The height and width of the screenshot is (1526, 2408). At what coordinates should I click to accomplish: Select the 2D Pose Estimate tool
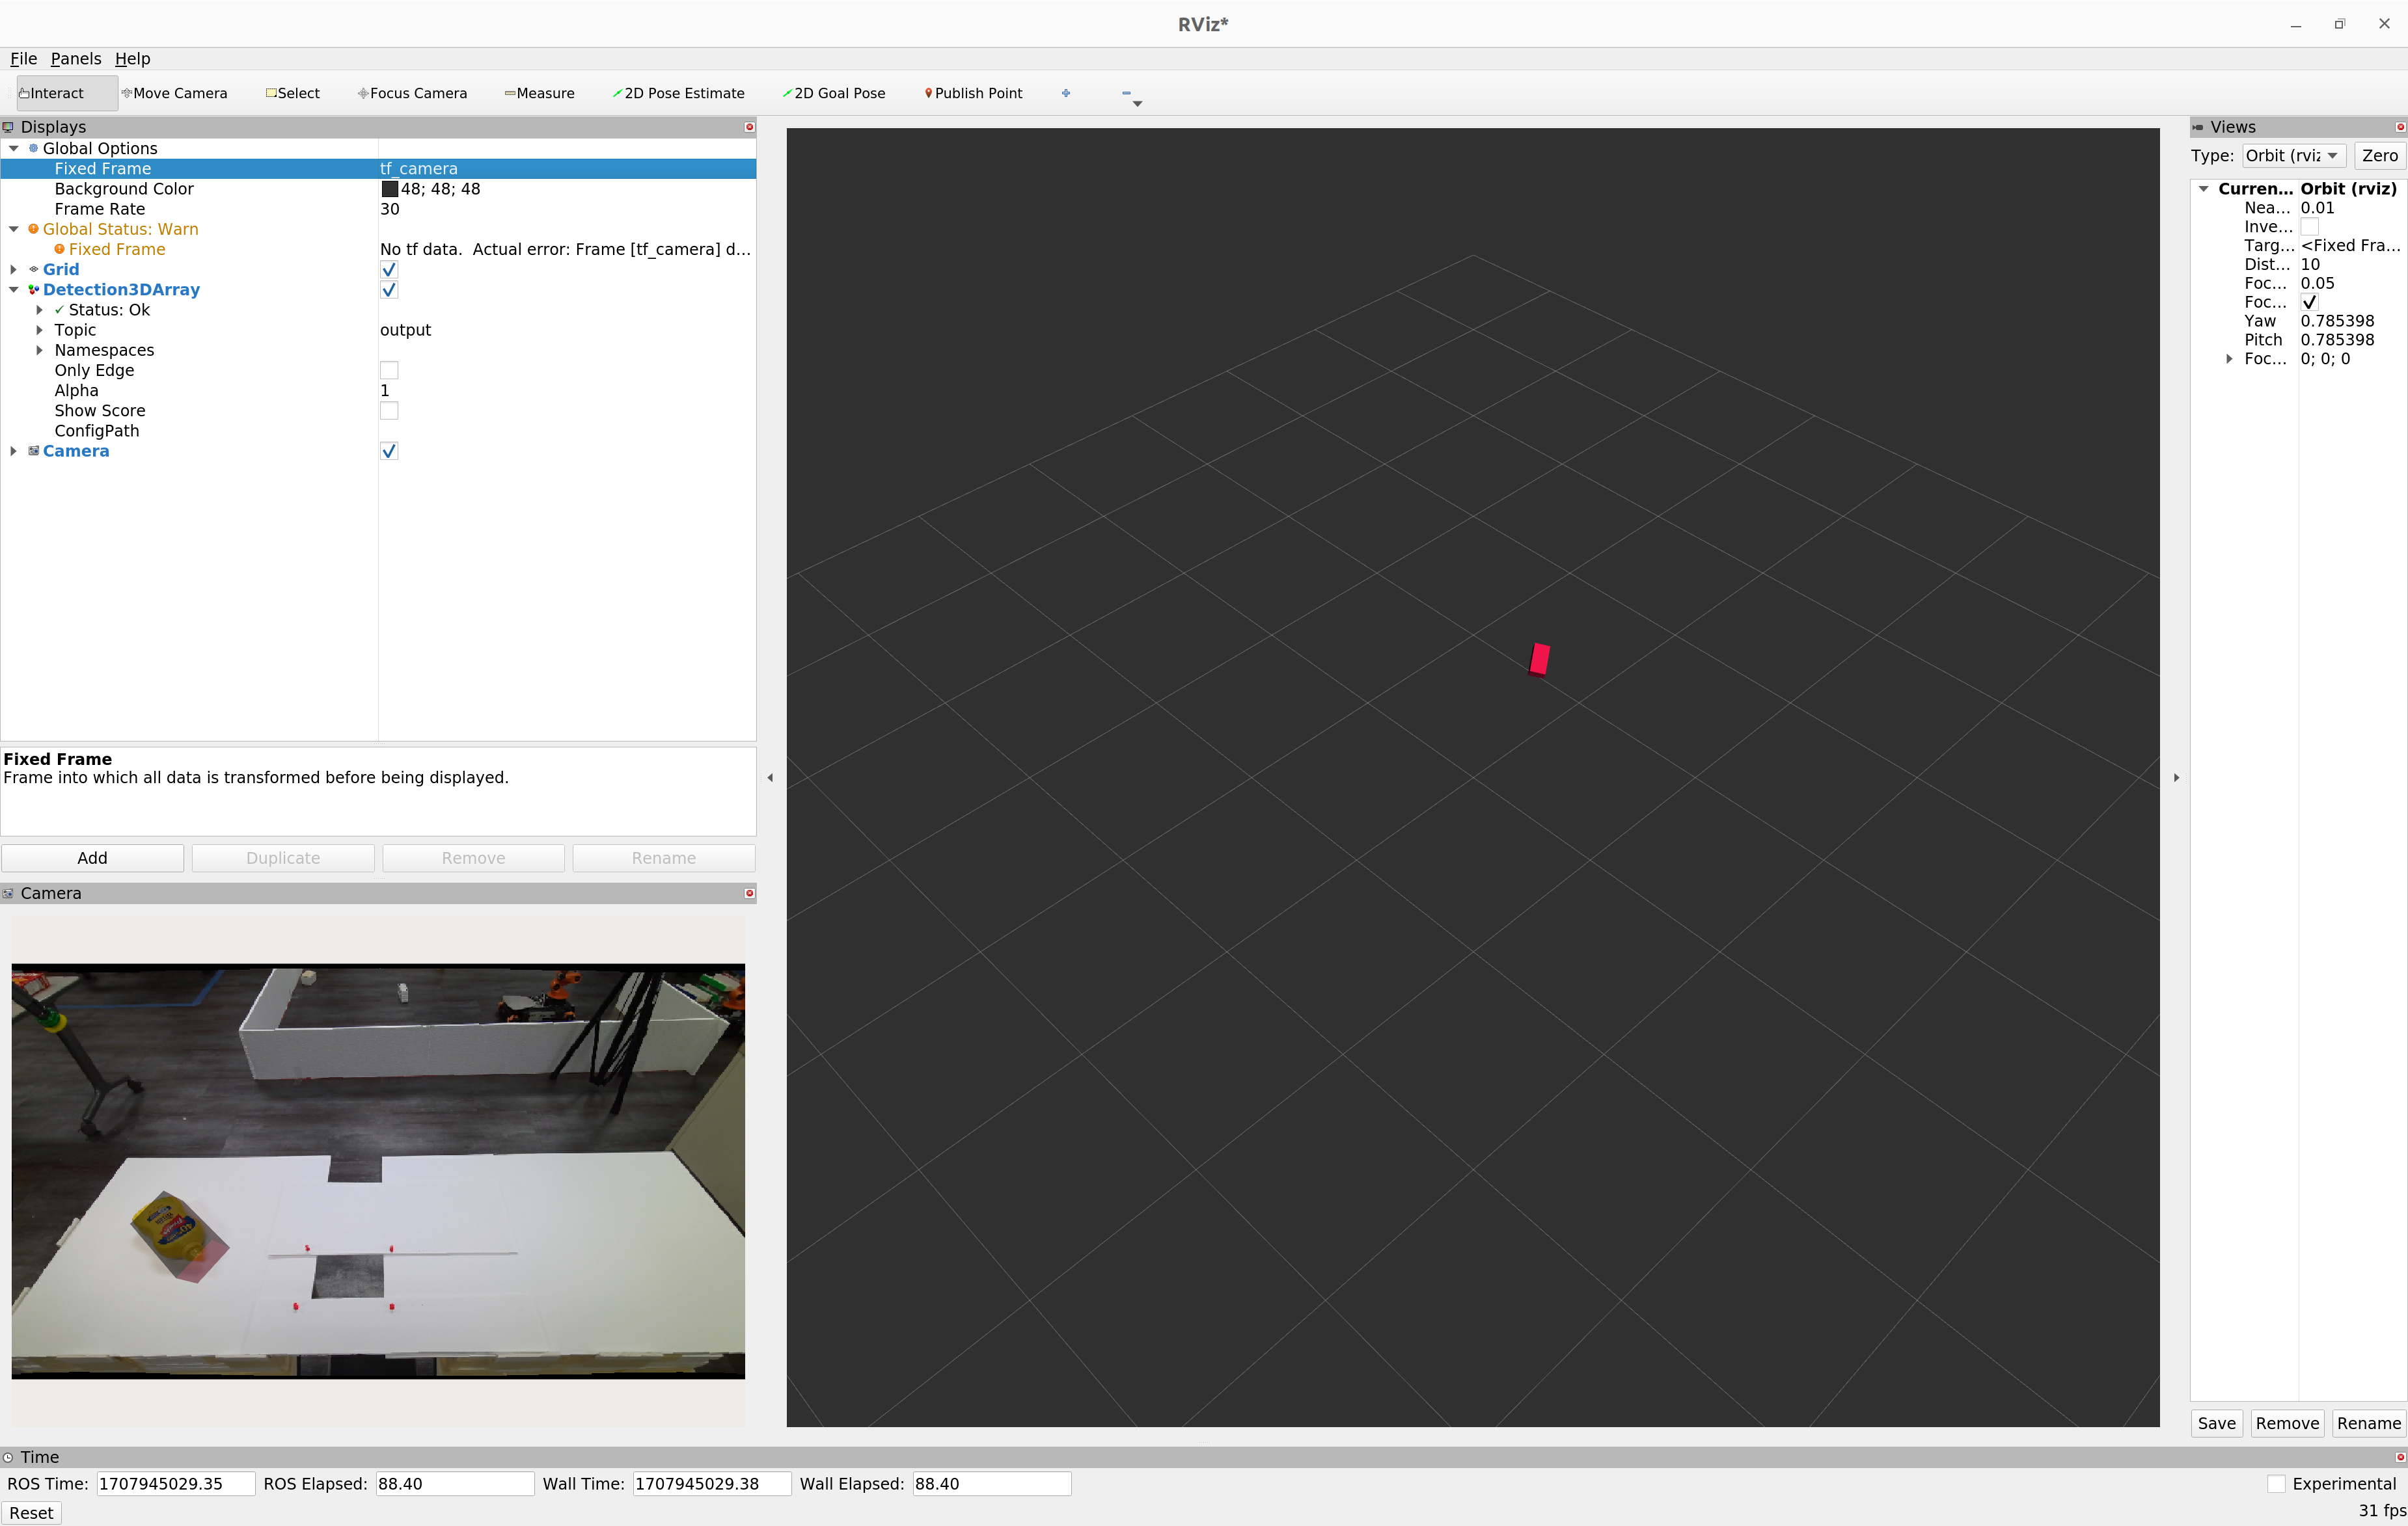click(x=680, y=92)
